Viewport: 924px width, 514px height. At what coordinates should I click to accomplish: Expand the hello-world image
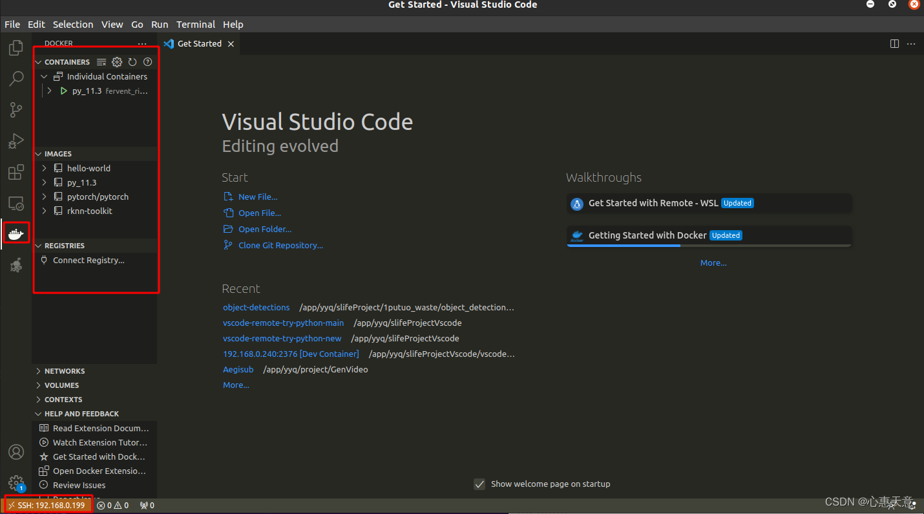[45, 168]
